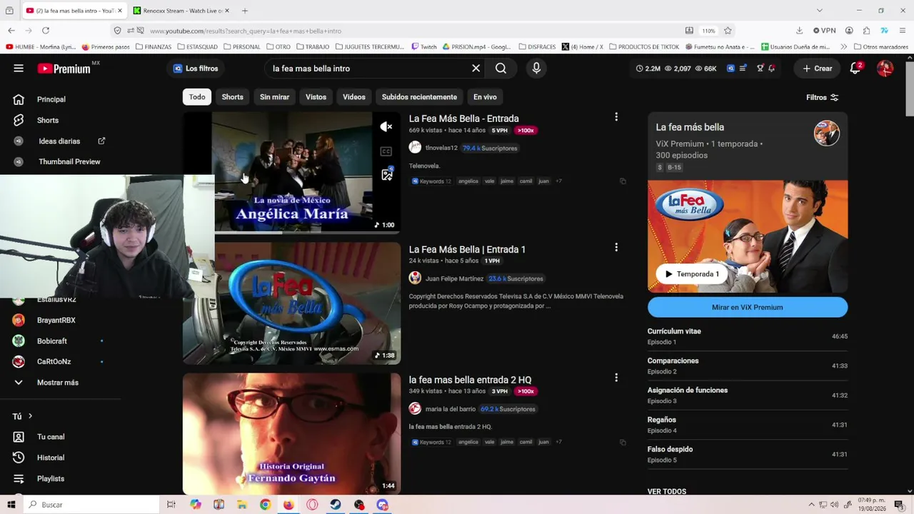This screenshot has width=914, height=514.
Task: Reload the page in the browser
Action: [x=46, y=31]
